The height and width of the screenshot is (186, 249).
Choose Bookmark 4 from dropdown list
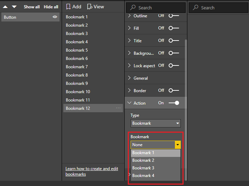(x=155, y=176)
